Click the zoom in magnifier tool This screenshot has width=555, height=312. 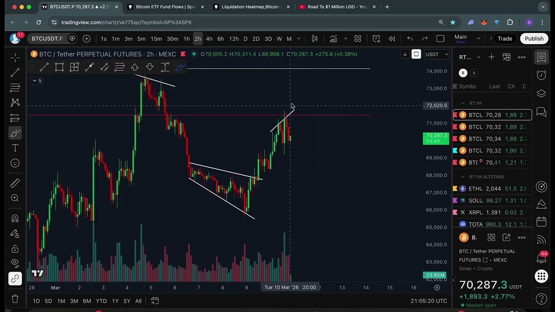click(15, 198)
